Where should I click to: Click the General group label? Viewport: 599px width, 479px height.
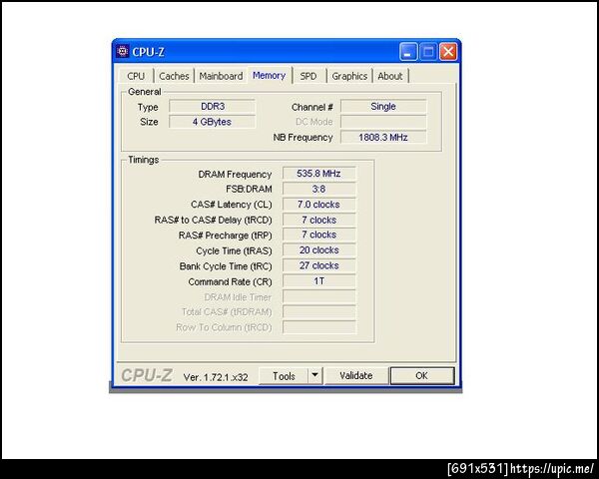[145, 92]
